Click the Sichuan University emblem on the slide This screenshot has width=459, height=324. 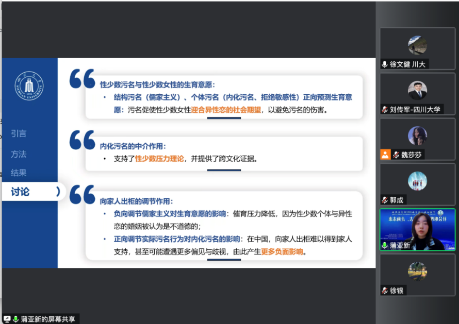click(29, 86)
